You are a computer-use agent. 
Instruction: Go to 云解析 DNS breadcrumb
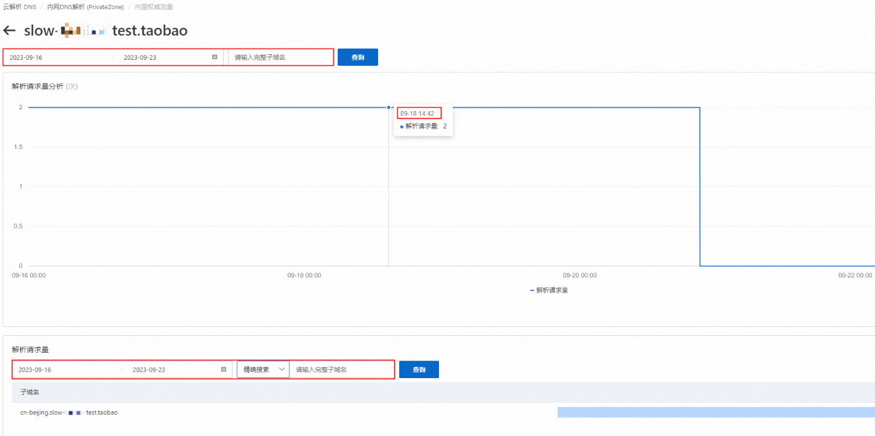[x=19, y=7]
